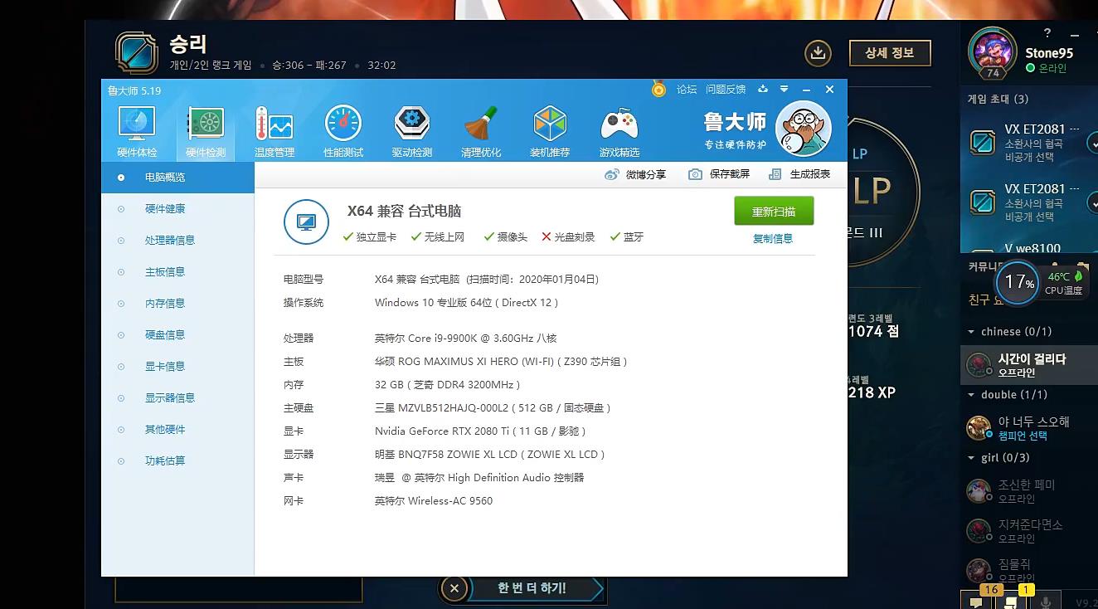Open 其他硬件 in the sidebar

point(177,430)
